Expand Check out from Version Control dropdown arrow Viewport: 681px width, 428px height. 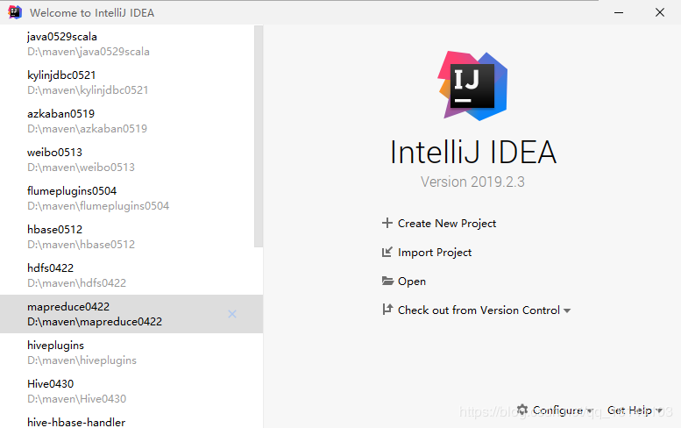567,310
